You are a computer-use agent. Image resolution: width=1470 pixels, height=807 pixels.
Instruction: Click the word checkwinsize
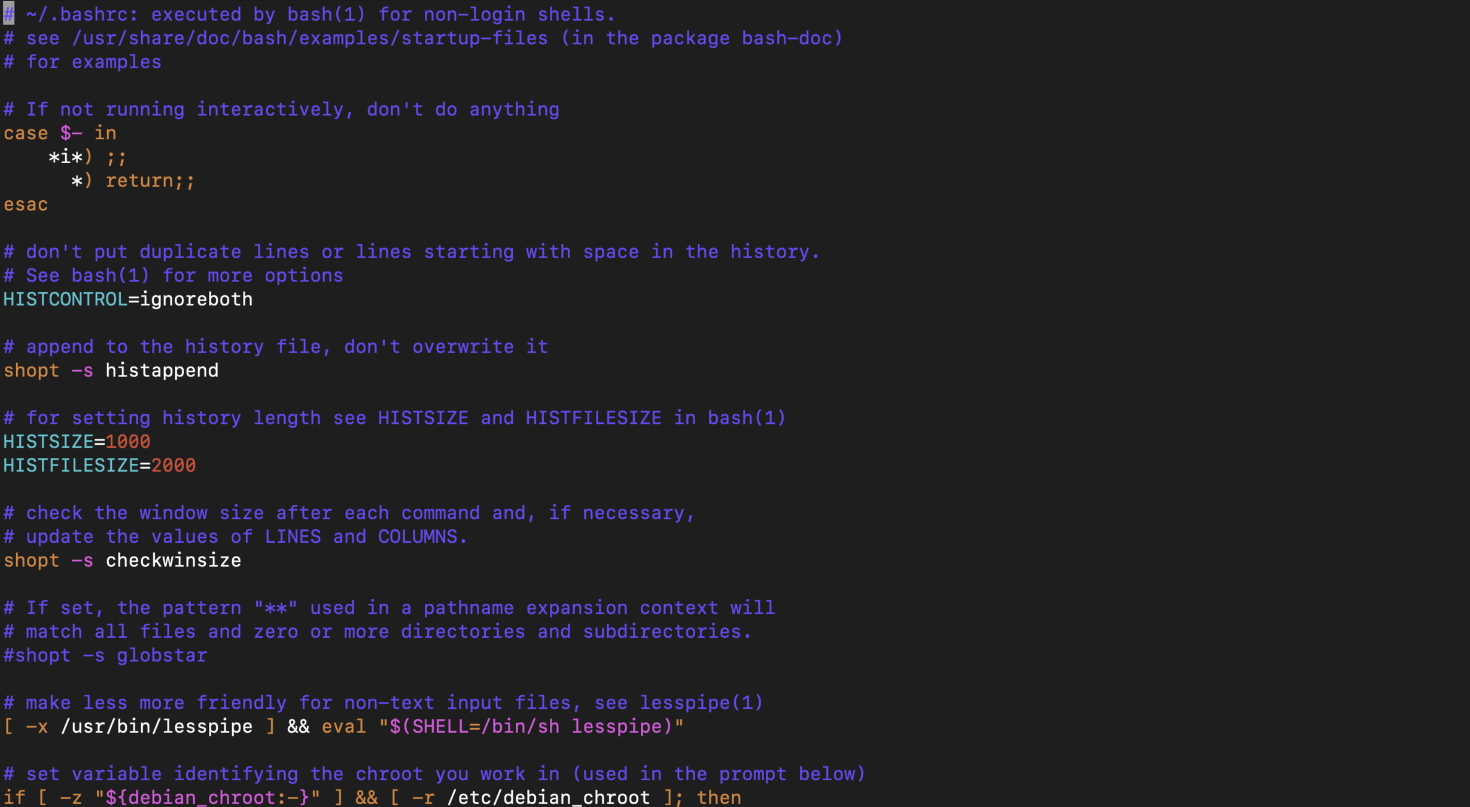pos(173,560)
